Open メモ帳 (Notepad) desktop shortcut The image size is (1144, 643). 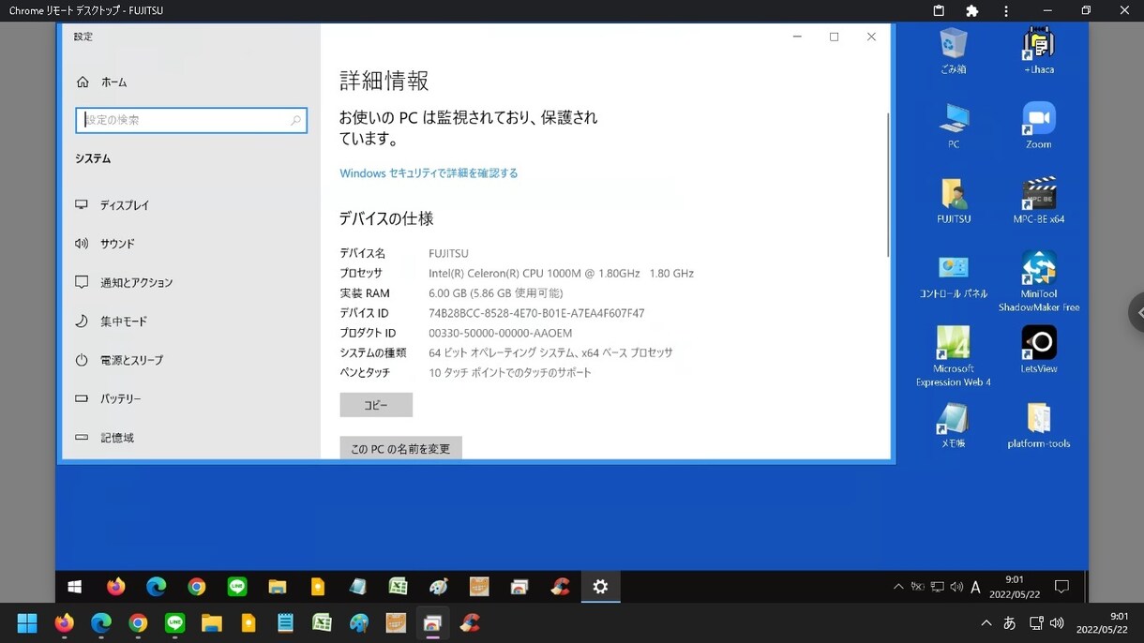click(x=954, y=426)
